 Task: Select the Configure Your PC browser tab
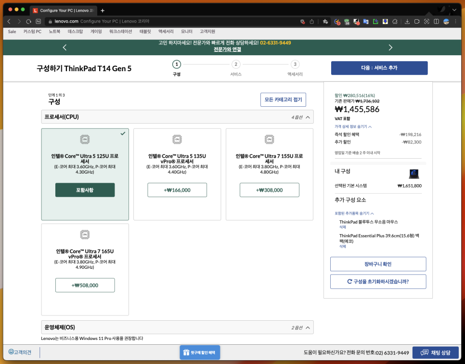[x=64, y=11]
